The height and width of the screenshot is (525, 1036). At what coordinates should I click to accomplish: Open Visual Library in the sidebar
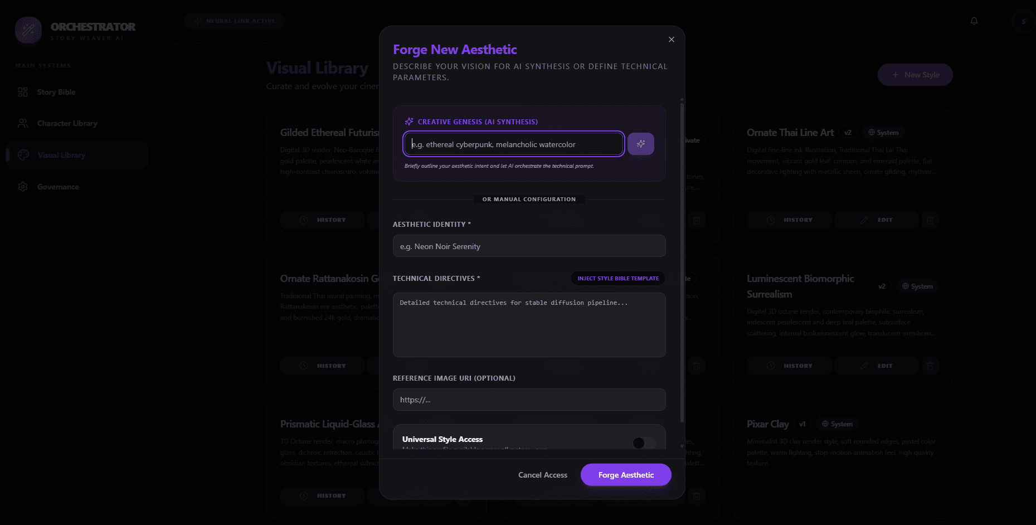(61, 155)
